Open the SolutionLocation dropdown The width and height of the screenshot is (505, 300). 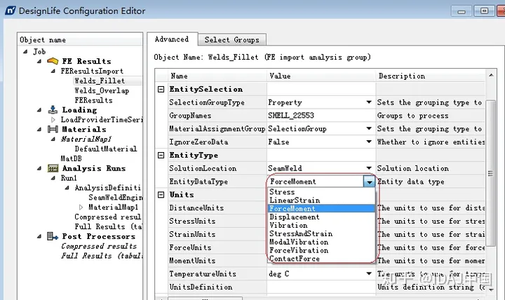coord(369,168)
